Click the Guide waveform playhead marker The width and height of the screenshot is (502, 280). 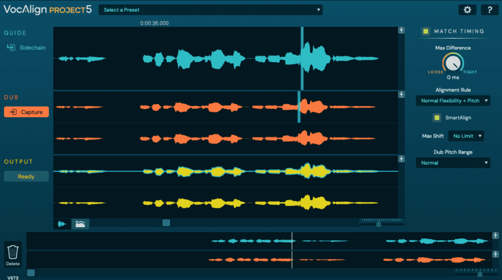coord(302,58)
